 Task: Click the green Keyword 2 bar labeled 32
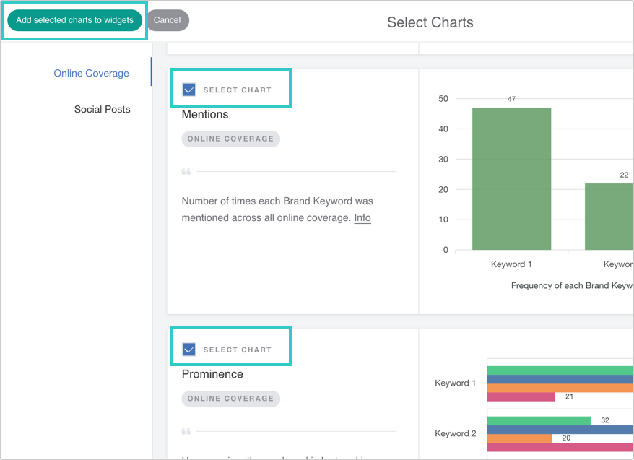[x=539, y=420]
